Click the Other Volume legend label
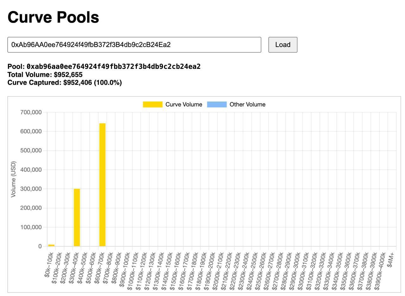The height and width of the screenshot is (296, 405). 247,104
